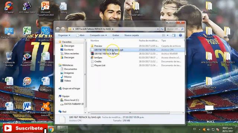Image resolution: width=238 pixels, height=133 pixels.
Task: Click the search box Buscar 100...
Action: coord(175,29)
